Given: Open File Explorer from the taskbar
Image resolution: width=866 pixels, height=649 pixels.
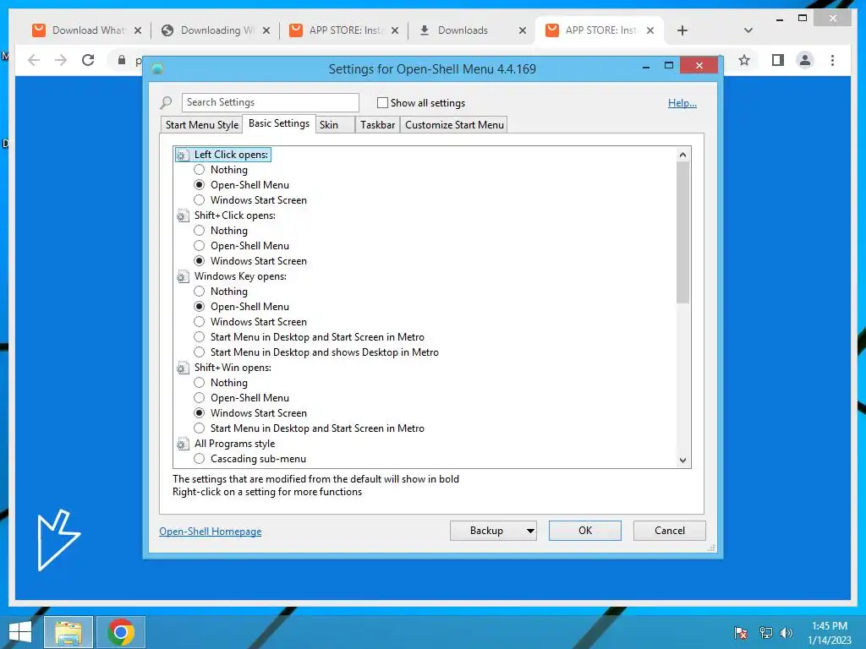Looking at the screenshot, I should click(x=69, y=632).
